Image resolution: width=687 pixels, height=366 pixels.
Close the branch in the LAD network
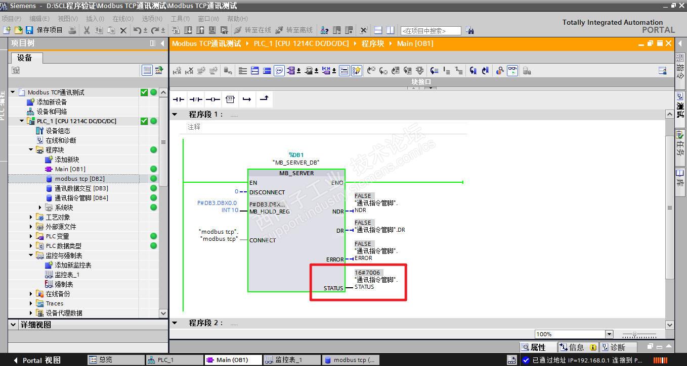[x=264, y=99]
